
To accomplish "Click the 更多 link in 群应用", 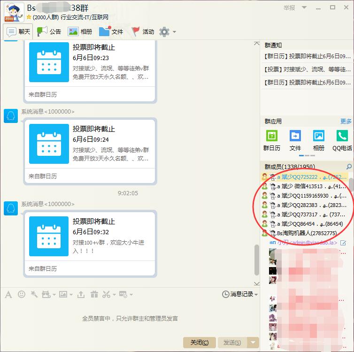I will tap(346, 121).
